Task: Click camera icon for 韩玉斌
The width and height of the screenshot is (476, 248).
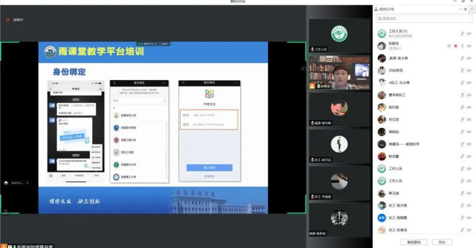Action: point(469,193)
